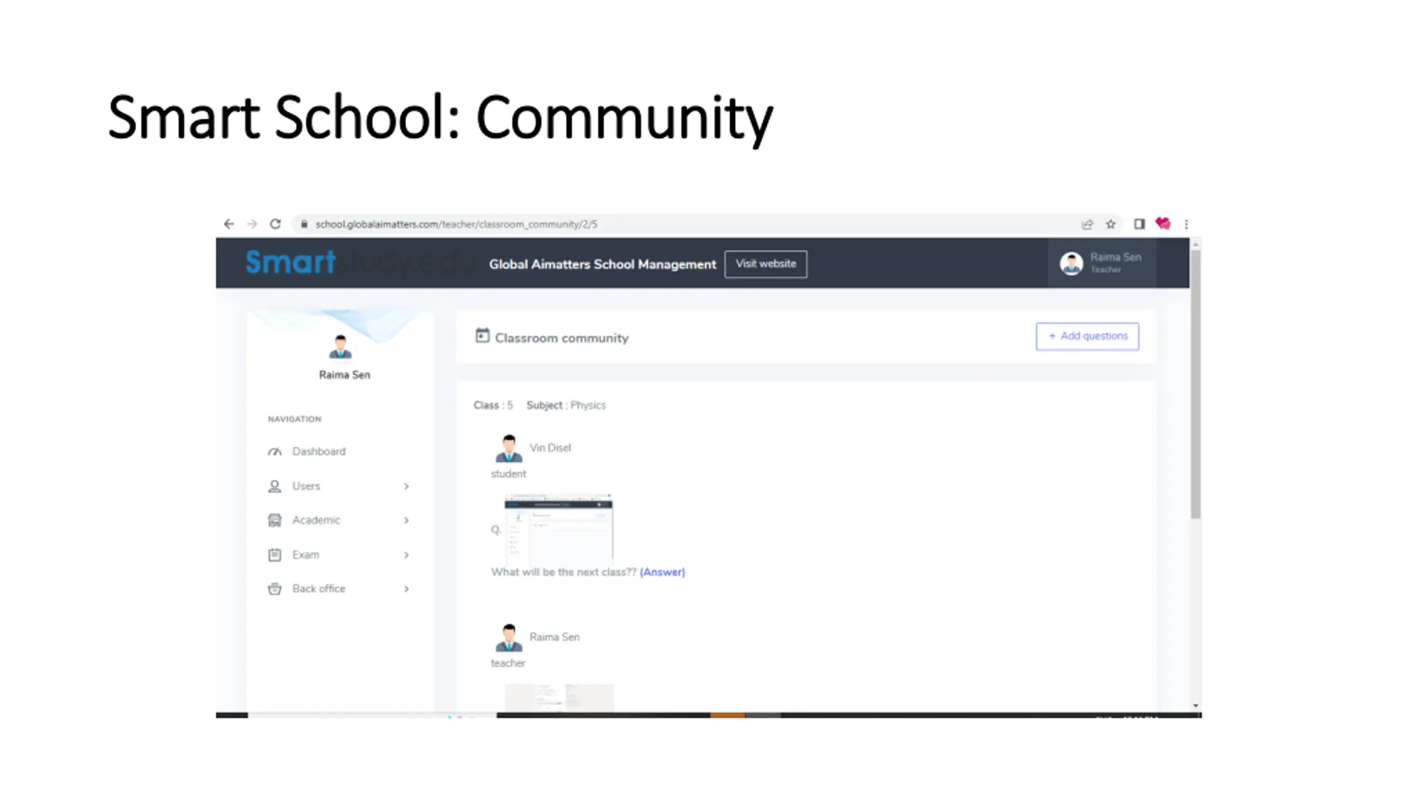Open the Dashboard navigation item
Viewport: 1418px width, 797px height.
[318, 452]
